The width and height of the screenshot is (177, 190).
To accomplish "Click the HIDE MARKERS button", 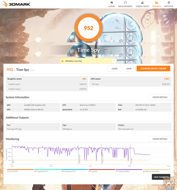I will click(x=161, y=177).
